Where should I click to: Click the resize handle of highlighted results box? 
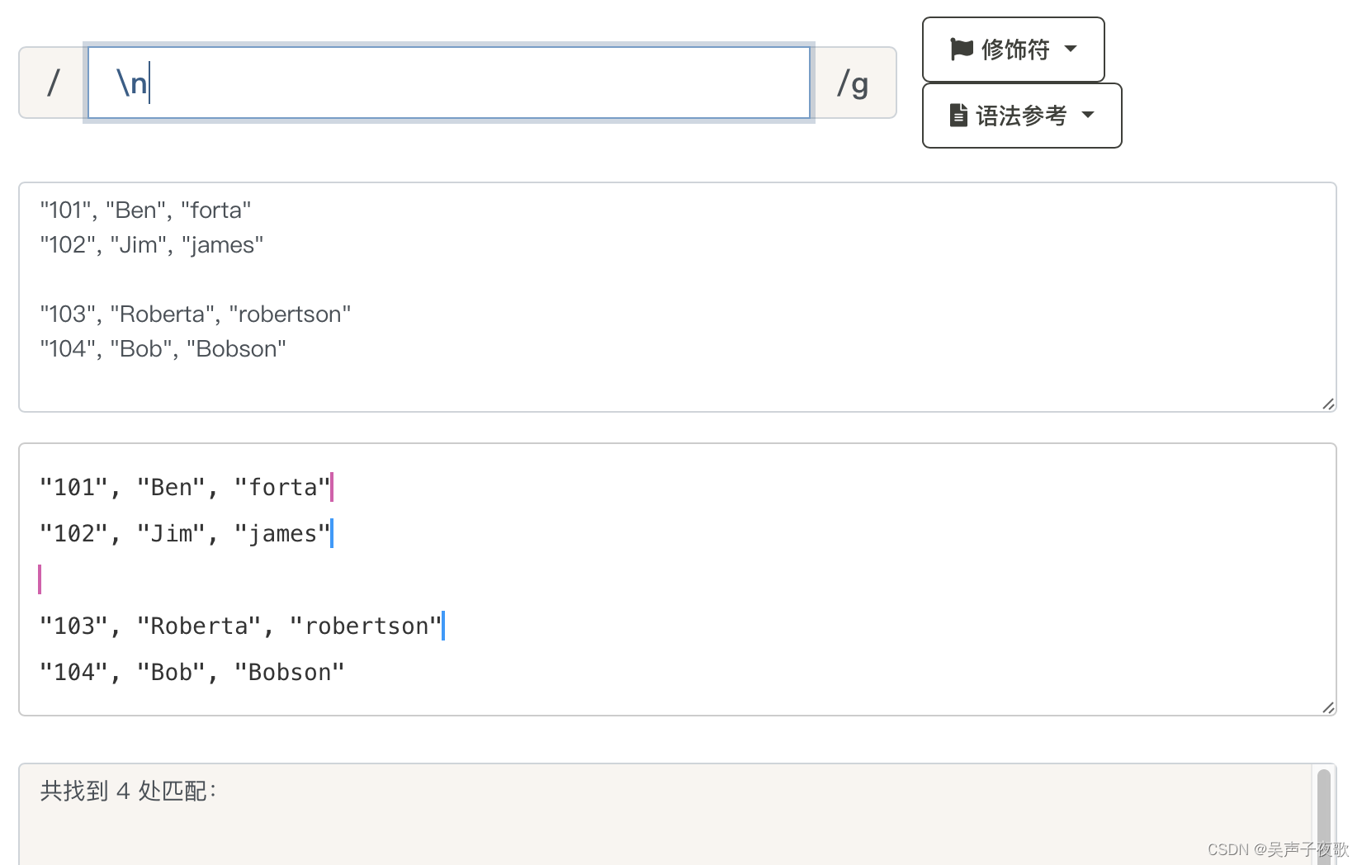(x=1328, y=707)
